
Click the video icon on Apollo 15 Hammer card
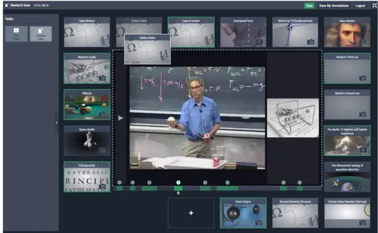[x=363, y=151]
